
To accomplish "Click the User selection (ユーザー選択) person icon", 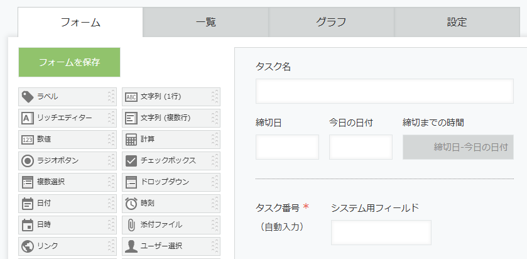I will click(131, 246).
